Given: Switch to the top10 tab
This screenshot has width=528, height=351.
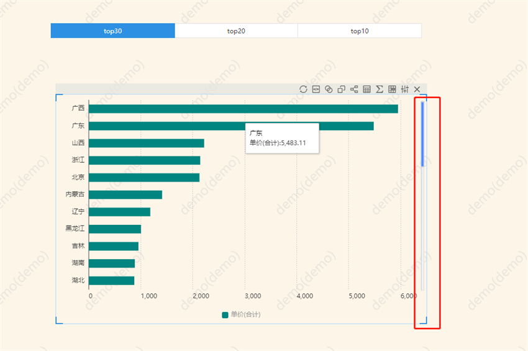Looking at the screenshot, I should pyautogui.click(x=360, y=31).
